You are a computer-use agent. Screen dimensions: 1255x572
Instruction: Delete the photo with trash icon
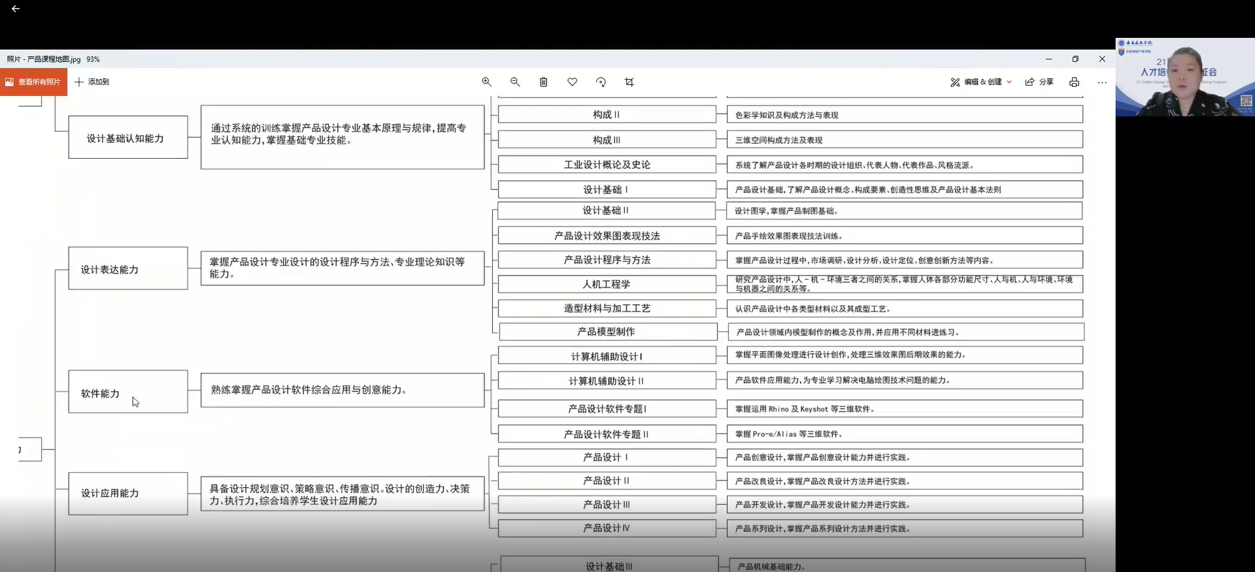pos(543,82)
